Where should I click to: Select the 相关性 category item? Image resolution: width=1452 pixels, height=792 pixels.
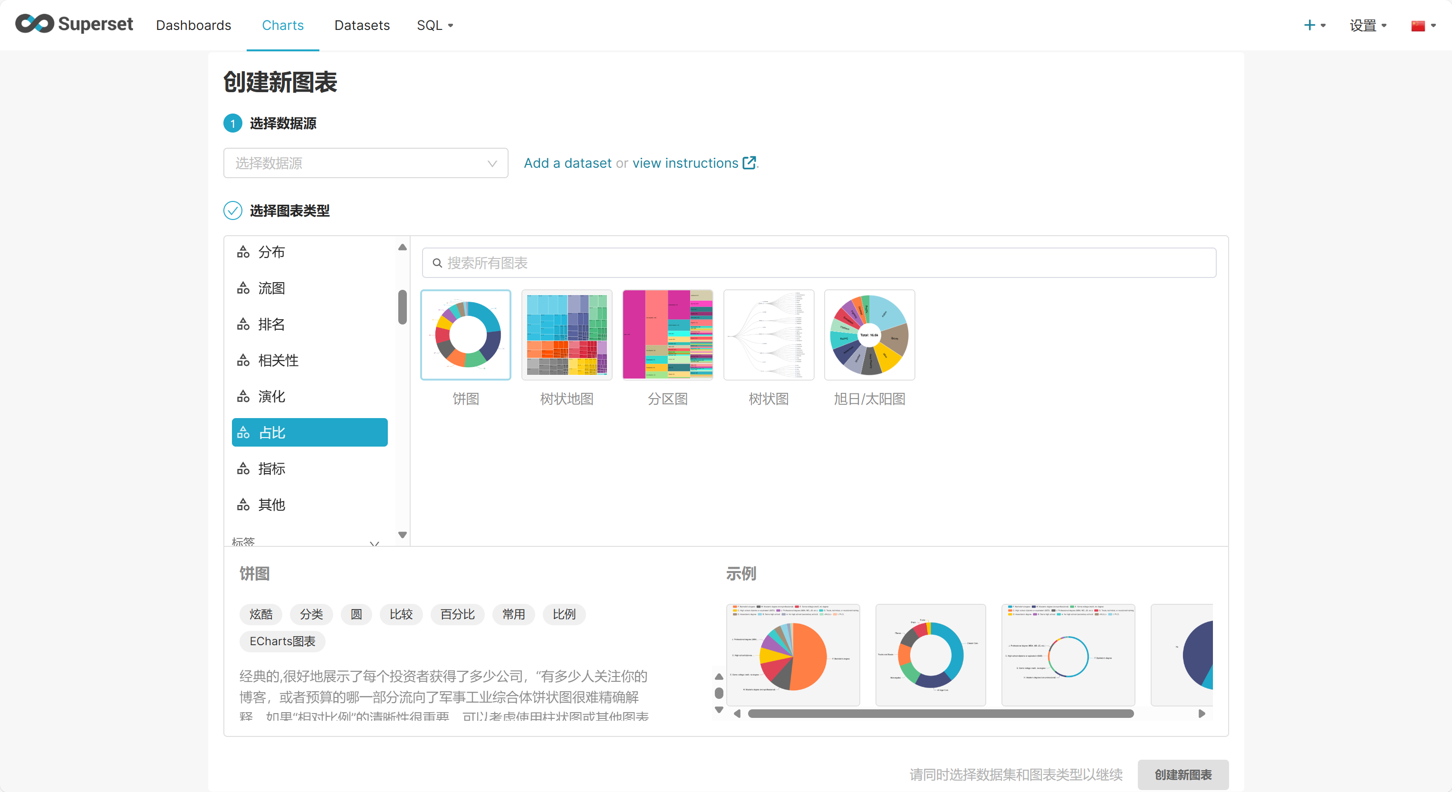tap(279, 361)
